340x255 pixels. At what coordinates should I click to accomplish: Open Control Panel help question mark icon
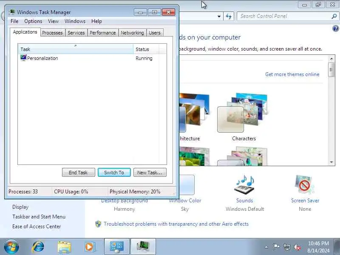pyautogui.click(x=335, y=28)
